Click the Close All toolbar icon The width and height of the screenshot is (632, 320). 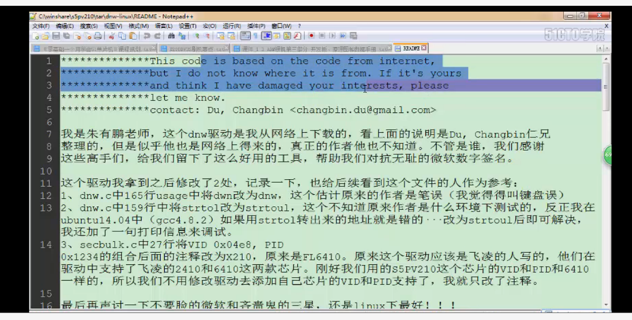(x=88, y=36)
